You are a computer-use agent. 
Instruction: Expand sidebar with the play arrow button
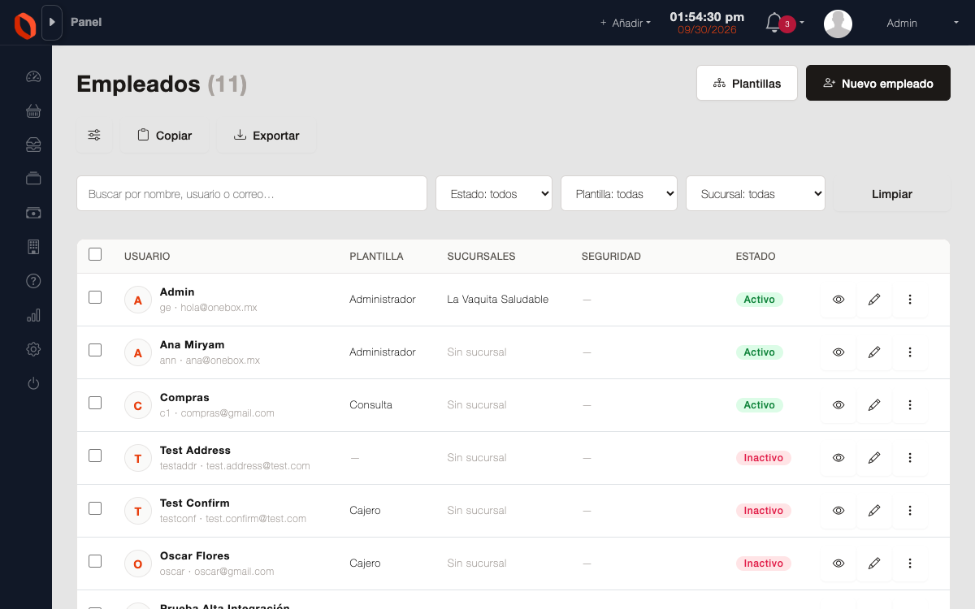tap(52, 23)
